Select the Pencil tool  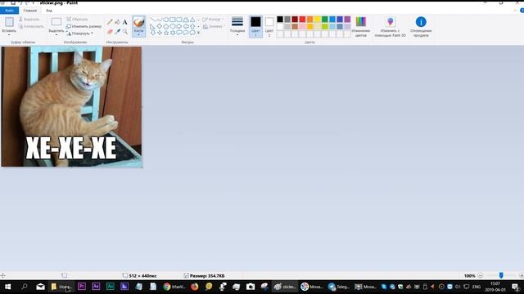pos(110,22)
